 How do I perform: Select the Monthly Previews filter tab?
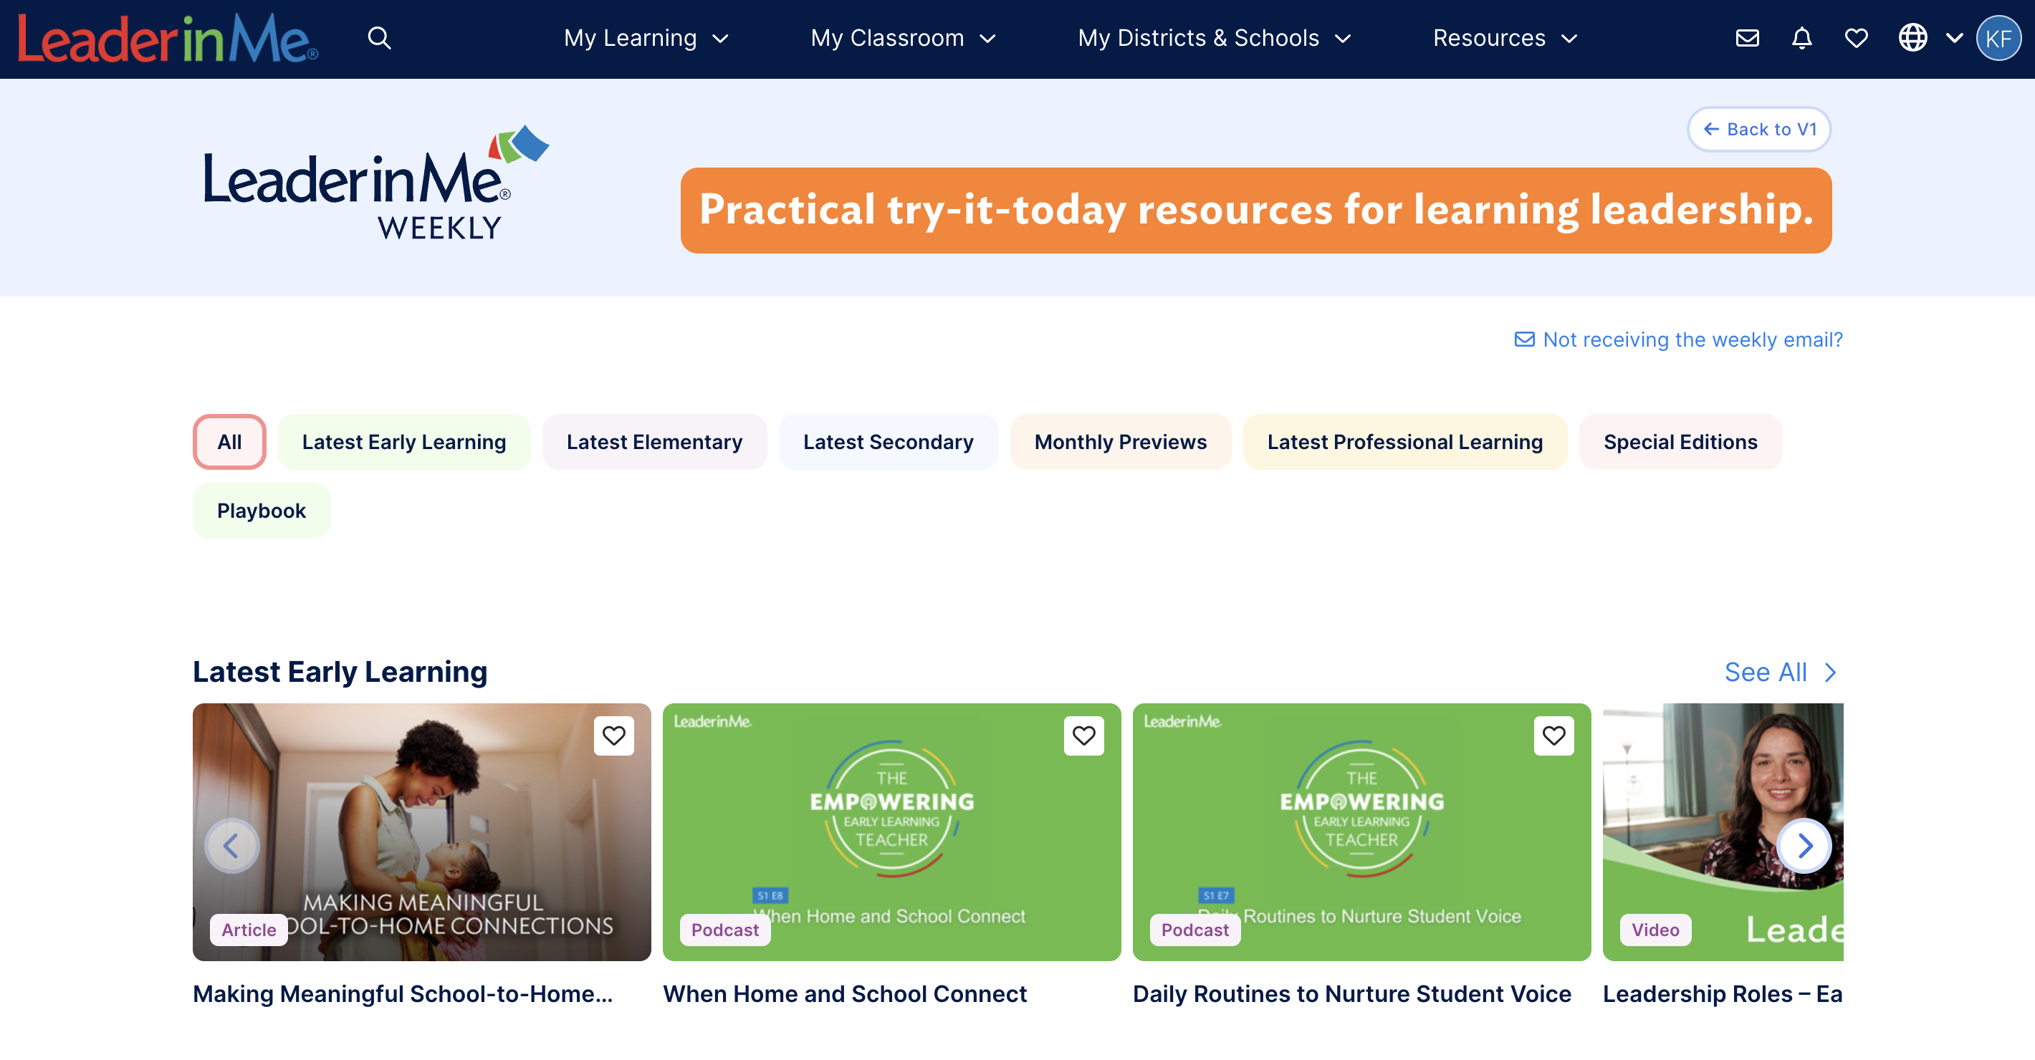(x=1119, y=441)
